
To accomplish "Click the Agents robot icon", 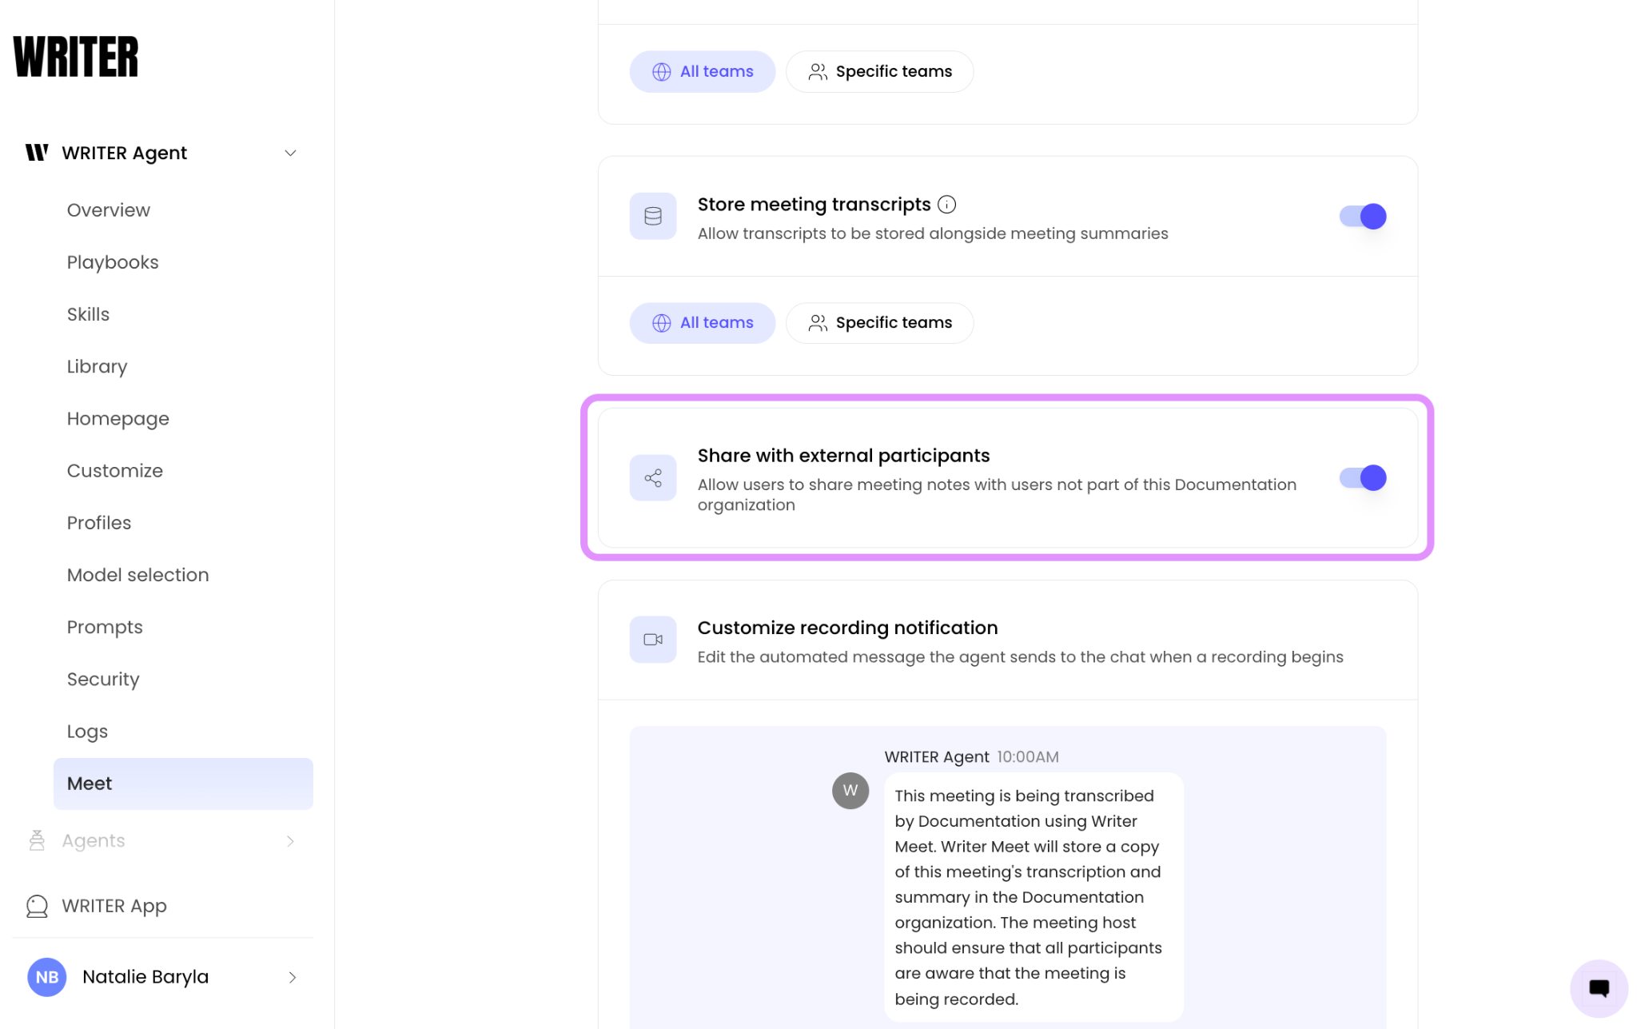I will [37, 840].
